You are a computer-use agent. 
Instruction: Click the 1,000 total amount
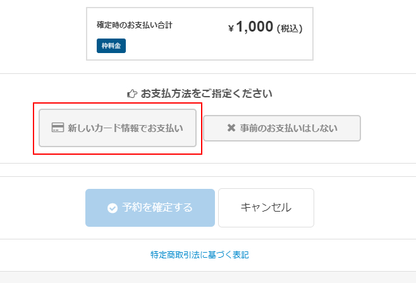tap(255, 28)
